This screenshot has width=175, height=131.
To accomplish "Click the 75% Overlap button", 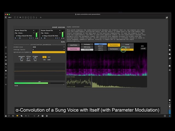I will point(87,50).
